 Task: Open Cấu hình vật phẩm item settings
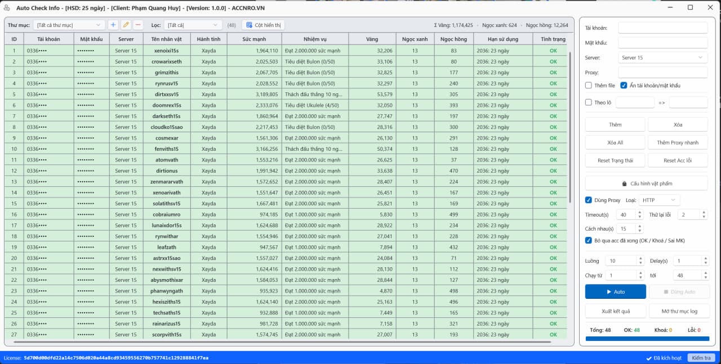click(x=646, y=183)
